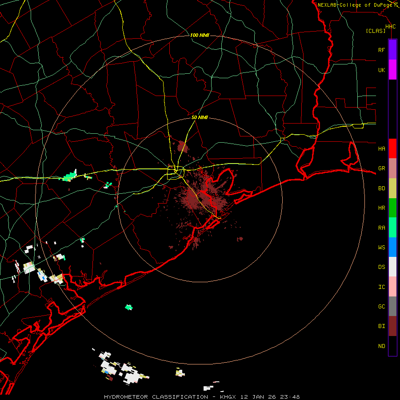
Task: Click the HR green legend swatch
Action: click(392, 208)
